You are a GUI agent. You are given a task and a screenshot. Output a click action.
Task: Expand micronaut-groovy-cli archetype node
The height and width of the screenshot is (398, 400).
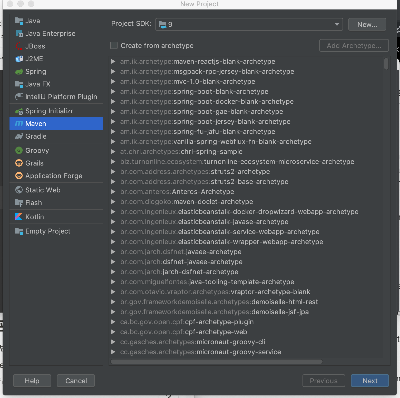[113, 342]
